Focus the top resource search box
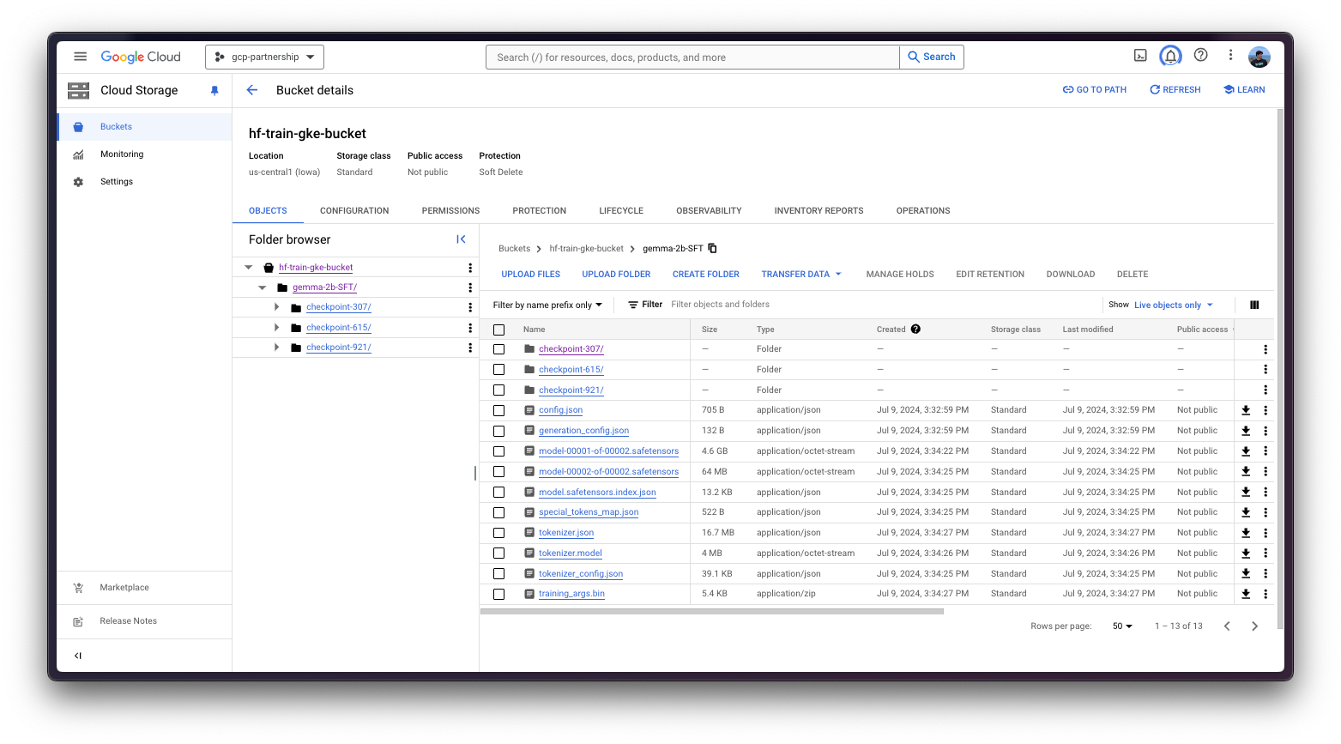This screenshot has height=744, width=1341. [693, 57]
